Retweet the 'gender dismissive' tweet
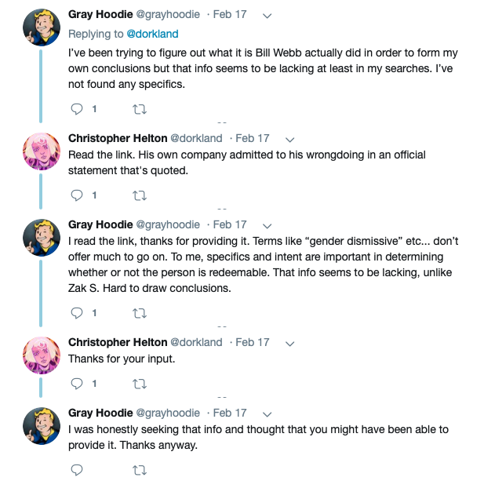This screenshot has width=484, height=481. pyautogui.click(x=140, y=313)
